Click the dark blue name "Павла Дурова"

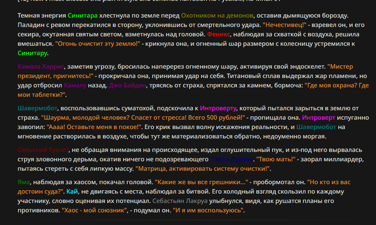pos(232,159)
